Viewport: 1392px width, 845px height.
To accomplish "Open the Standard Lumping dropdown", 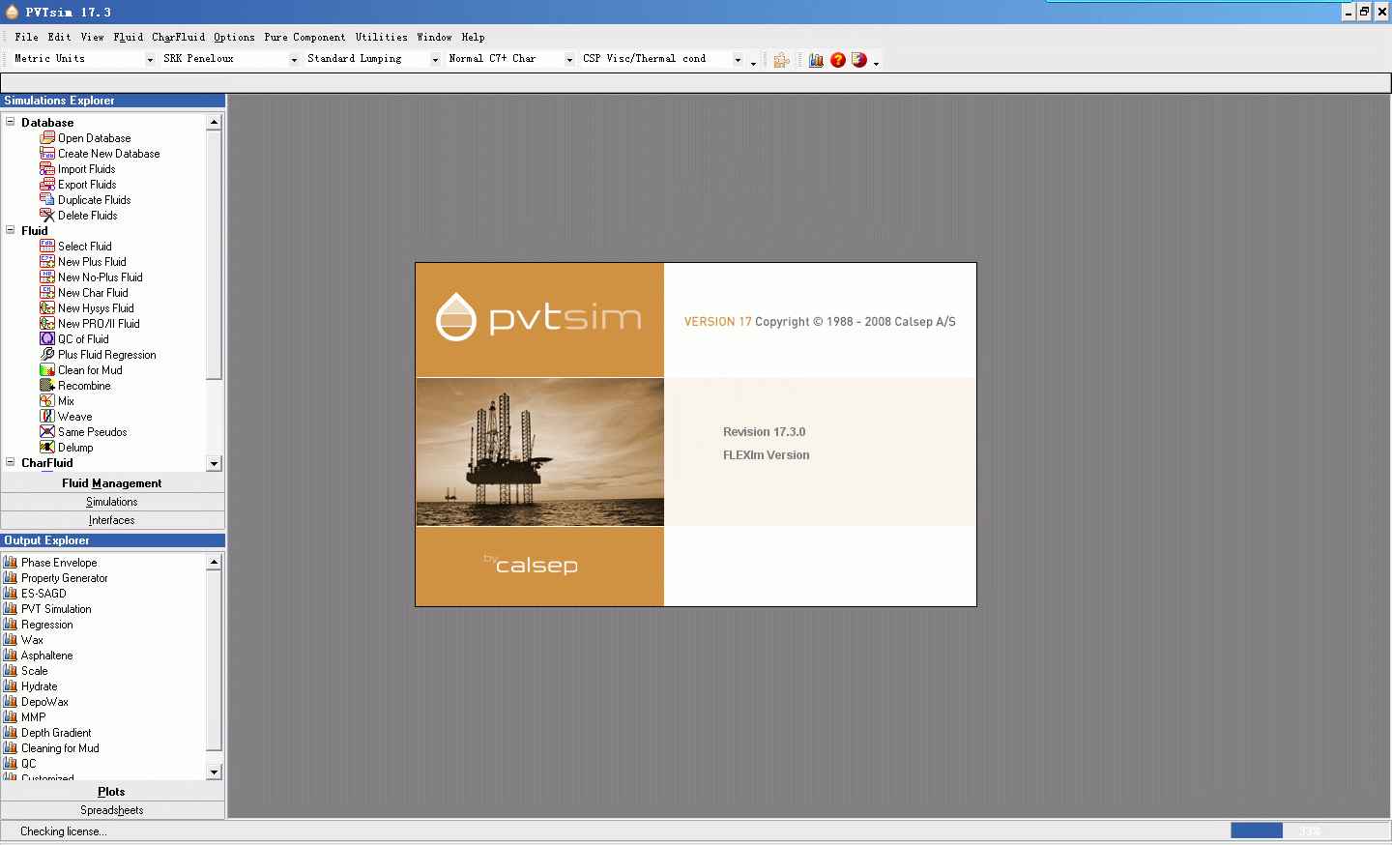I will coord(436,60).
